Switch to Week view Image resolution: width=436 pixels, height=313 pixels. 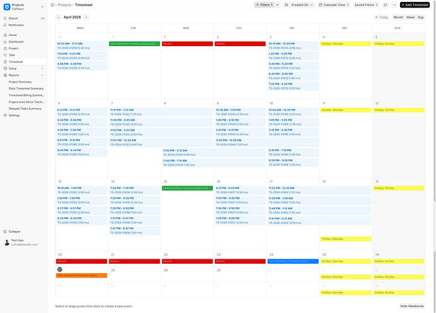click(411, 17)
